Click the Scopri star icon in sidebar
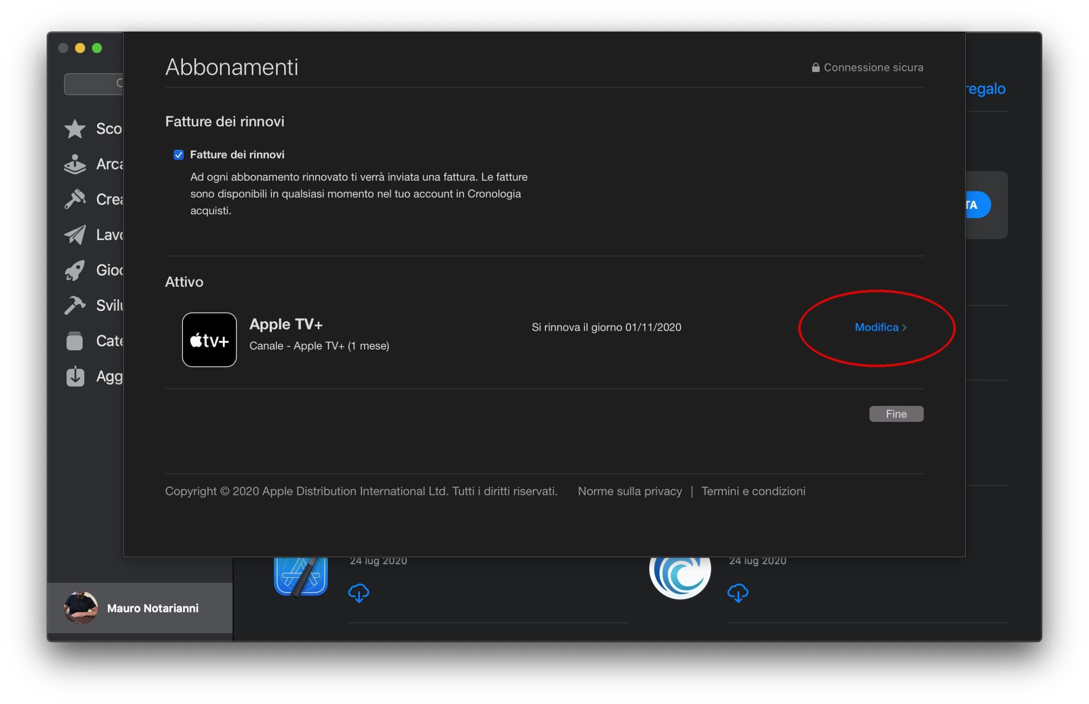 [x=74, y=129]
